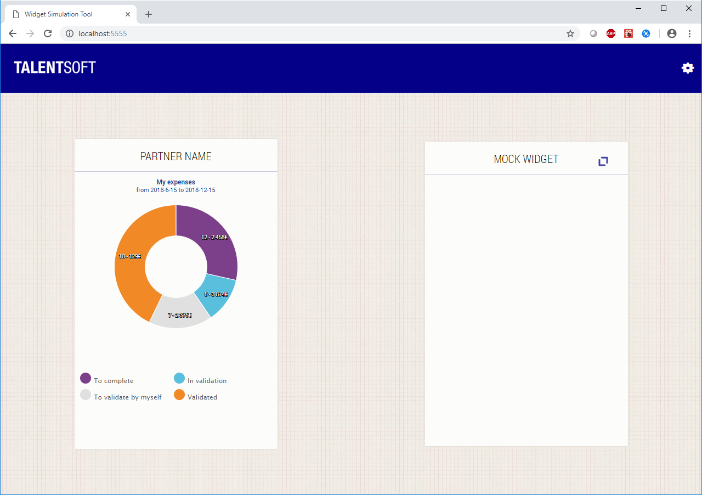Open the settings gear in the blue header
Image resolution: width=702 pixels, height=495 pixels.
tap(688, 68)
